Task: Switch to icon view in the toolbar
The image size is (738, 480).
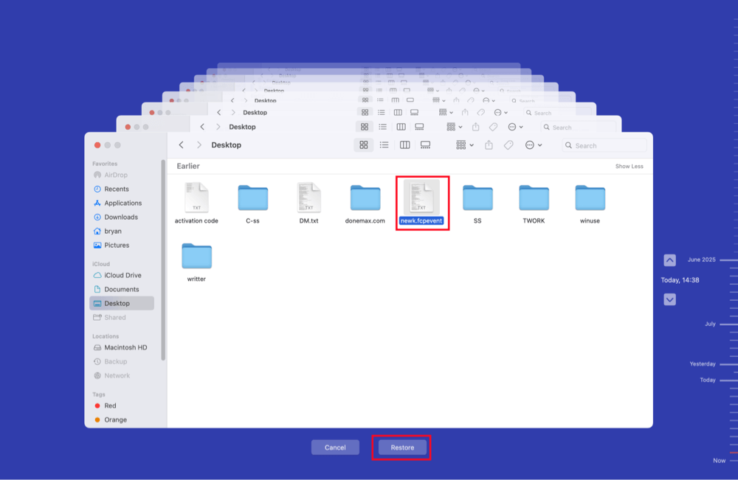Action: tap(363, 145)
